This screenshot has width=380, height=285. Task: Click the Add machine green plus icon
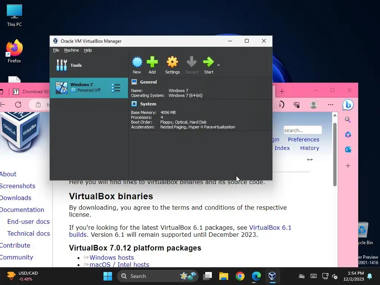click(x=152, y=62)
